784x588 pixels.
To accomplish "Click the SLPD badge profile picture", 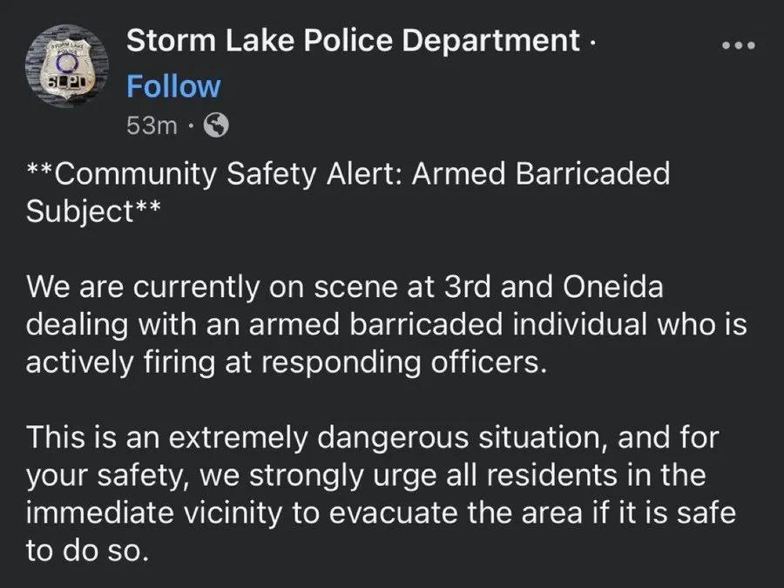I will coord(67,65).
